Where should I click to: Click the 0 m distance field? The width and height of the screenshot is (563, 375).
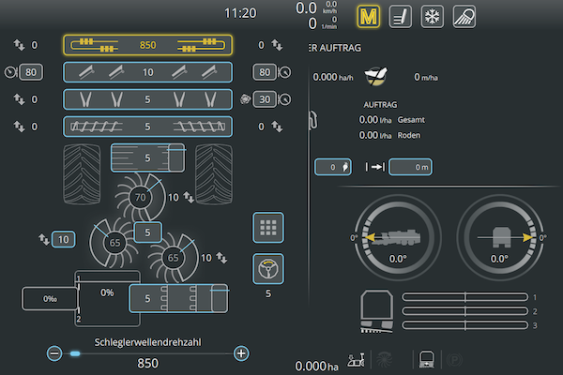point(411,167)
